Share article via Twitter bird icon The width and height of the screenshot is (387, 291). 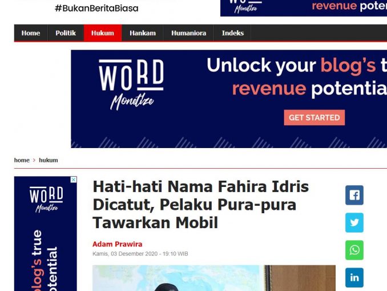pos(354,222)
